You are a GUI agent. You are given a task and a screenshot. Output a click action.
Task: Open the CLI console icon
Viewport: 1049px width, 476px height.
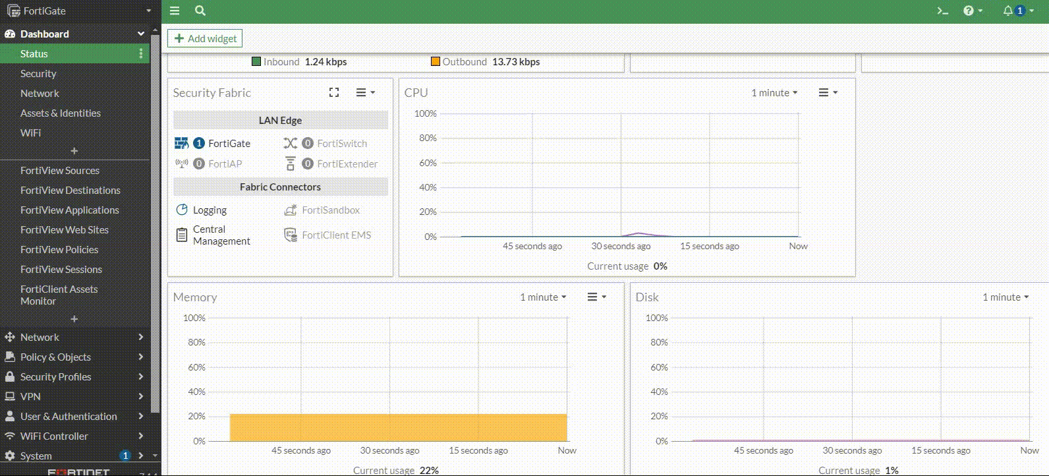pyautogui.click(x=942, y=11)
